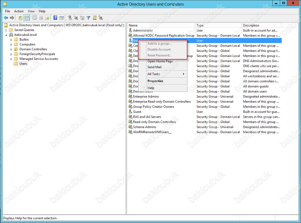Open filter options with the funnel icon
301x223 pixels.
coord(88,18)
